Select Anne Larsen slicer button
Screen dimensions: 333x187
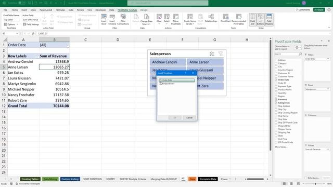click(x=205, y=62)
